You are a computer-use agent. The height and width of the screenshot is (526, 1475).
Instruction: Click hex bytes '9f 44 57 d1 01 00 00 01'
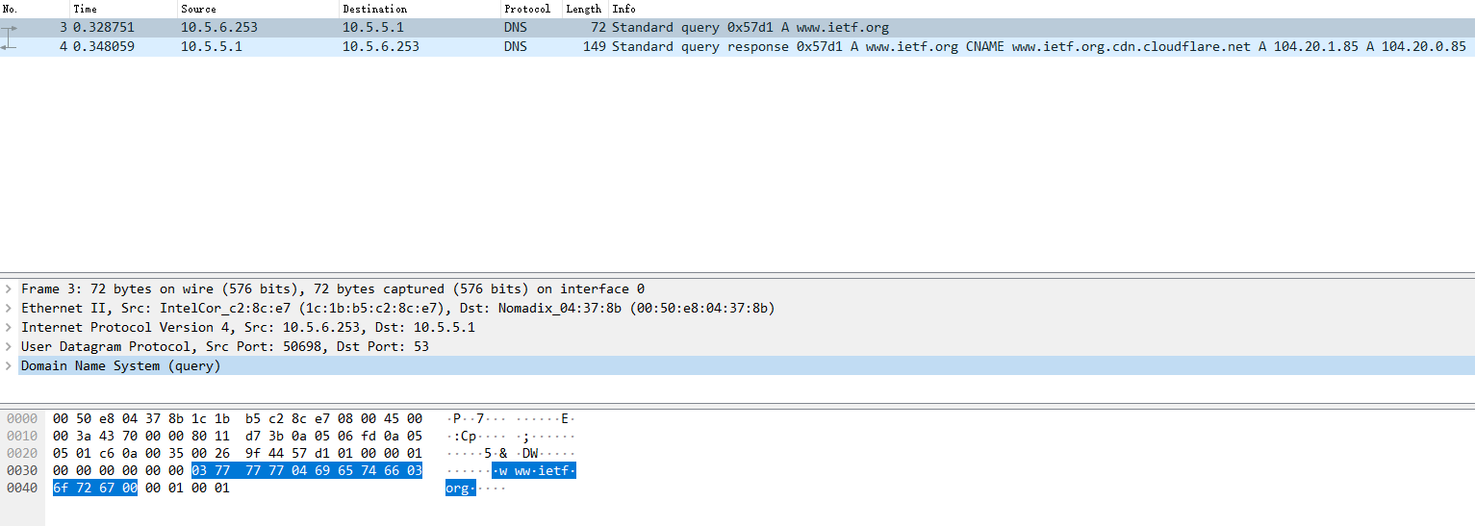(334, 453)
